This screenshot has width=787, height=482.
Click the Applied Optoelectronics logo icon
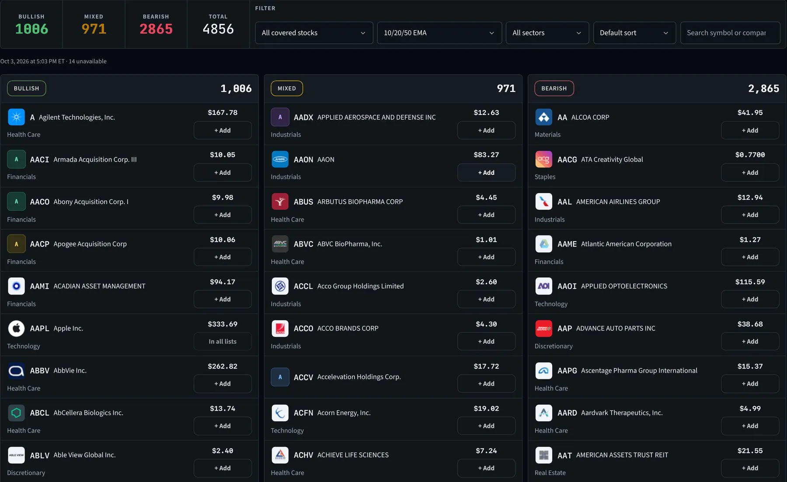click(543, 286)
